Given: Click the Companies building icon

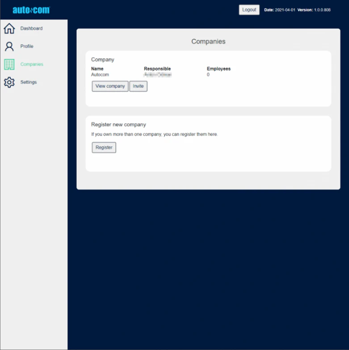Looking at the screenshot, I should pos(9,64).
